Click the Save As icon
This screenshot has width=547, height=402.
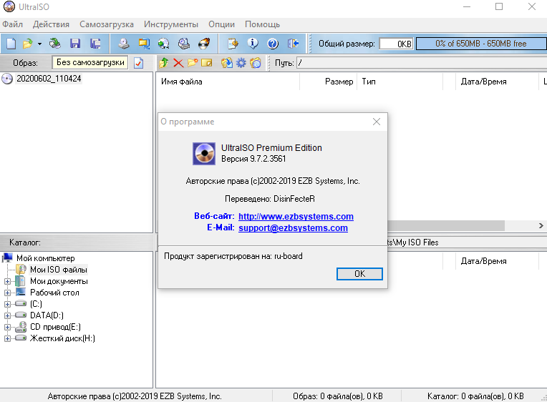pos(95,44)
